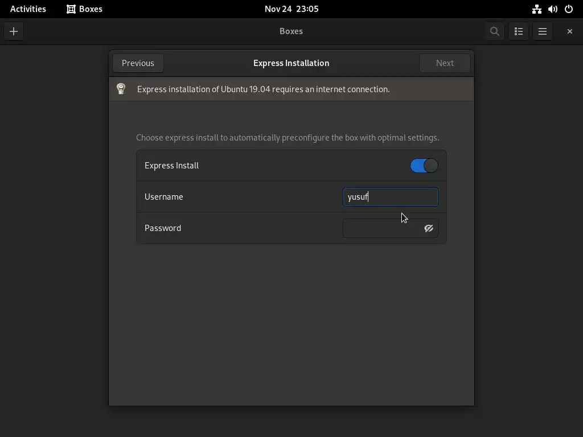Toggle the Express Install switch off
The image size is (583, 437).
pyautogui.click(x=424, y=166)
